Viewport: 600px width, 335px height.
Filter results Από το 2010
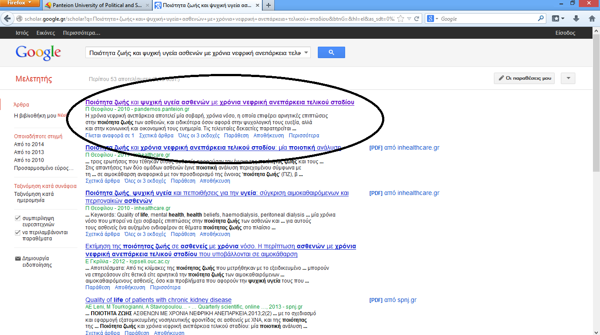click(x=29, y=160)
